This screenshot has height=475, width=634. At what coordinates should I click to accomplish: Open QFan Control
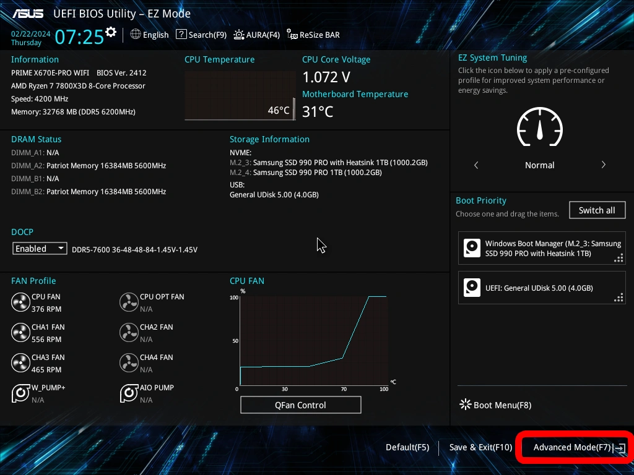pos(300,405)
